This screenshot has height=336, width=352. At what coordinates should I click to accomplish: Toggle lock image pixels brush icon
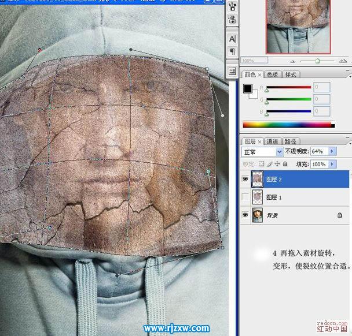pyautogui.click(x=270, y=164)
